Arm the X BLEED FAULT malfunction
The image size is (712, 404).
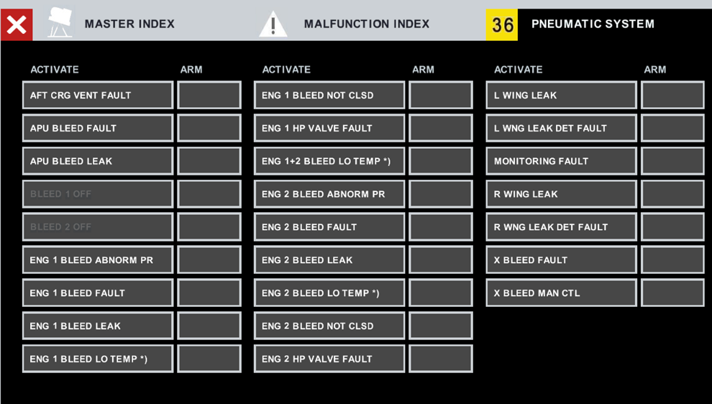(672, 260)
